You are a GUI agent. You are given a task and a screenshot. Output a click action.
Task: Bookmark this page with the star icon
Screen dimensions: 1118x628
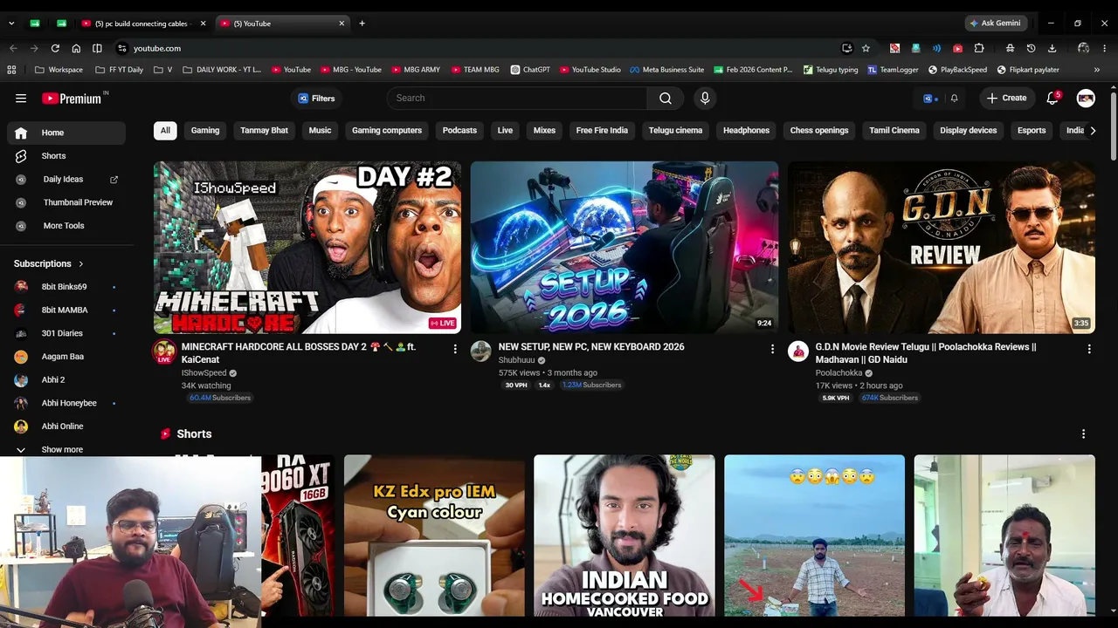tap(866, 48)
